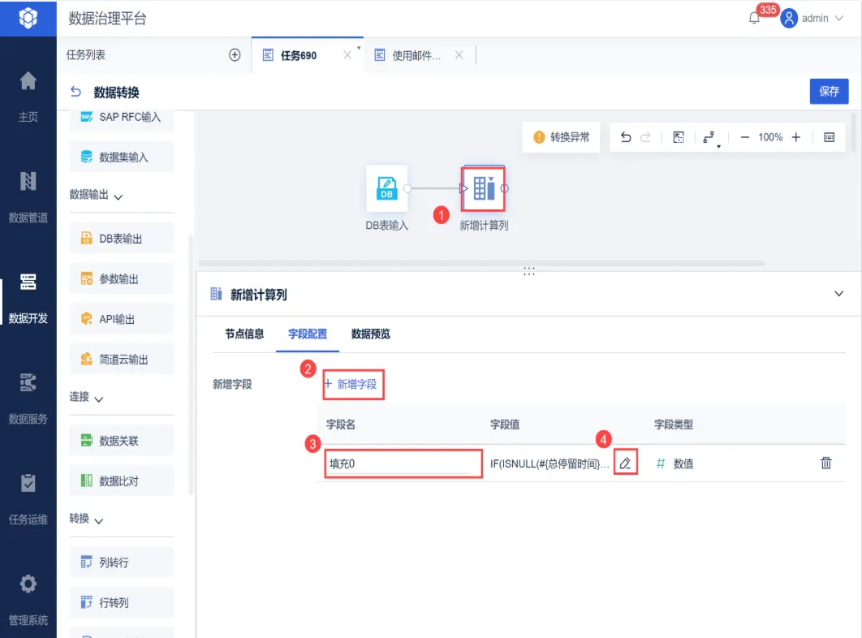Screen dimensions: 862x638
Task: Delete the 填充0 field row
Action: pyautogui.click(x=825, y=463)
